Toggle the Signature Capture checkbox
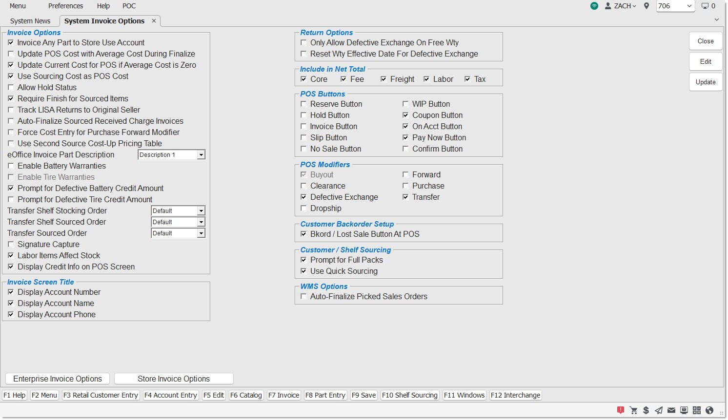 (11, 245)
